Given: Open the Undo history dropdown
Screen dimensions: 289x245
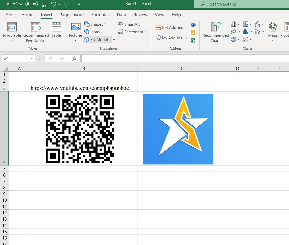Looking at the screenshot, I should click(59, 4).
